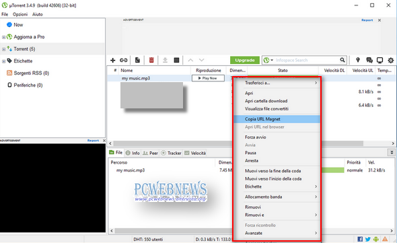397x243 pixels.
Task: Collapse detail pane with double-chevron button
Action: [x=392, y=152]
